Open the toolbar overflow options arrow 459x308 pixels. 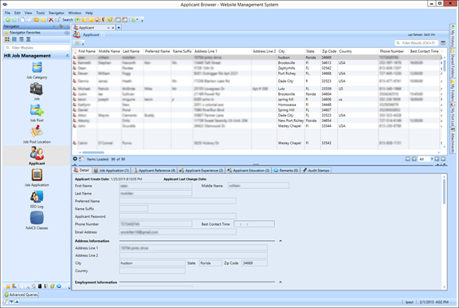pos(143,21)
